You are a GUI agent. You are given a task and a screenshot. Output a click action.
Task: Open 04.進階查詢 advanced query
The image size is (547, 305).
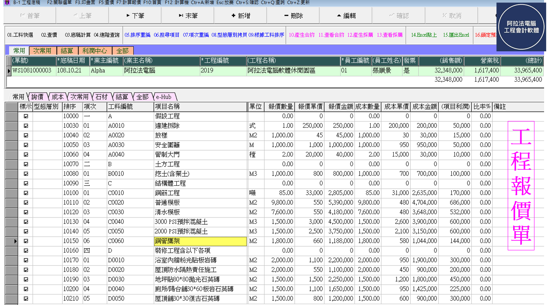point(107,35)
